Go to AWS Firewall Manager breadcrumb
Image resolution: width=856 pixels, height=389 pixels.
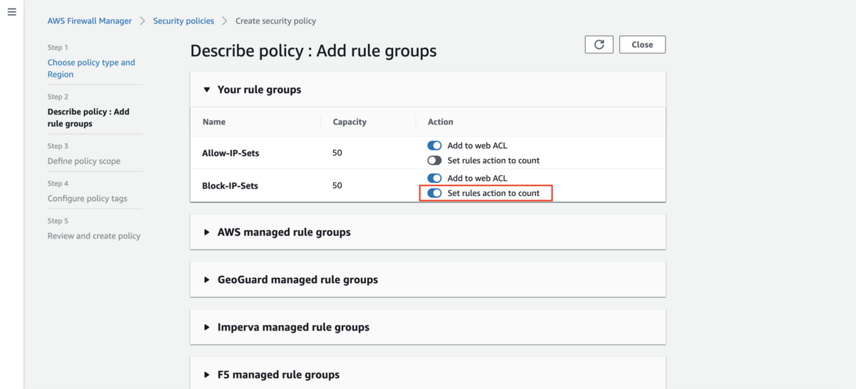click(90, 21)
